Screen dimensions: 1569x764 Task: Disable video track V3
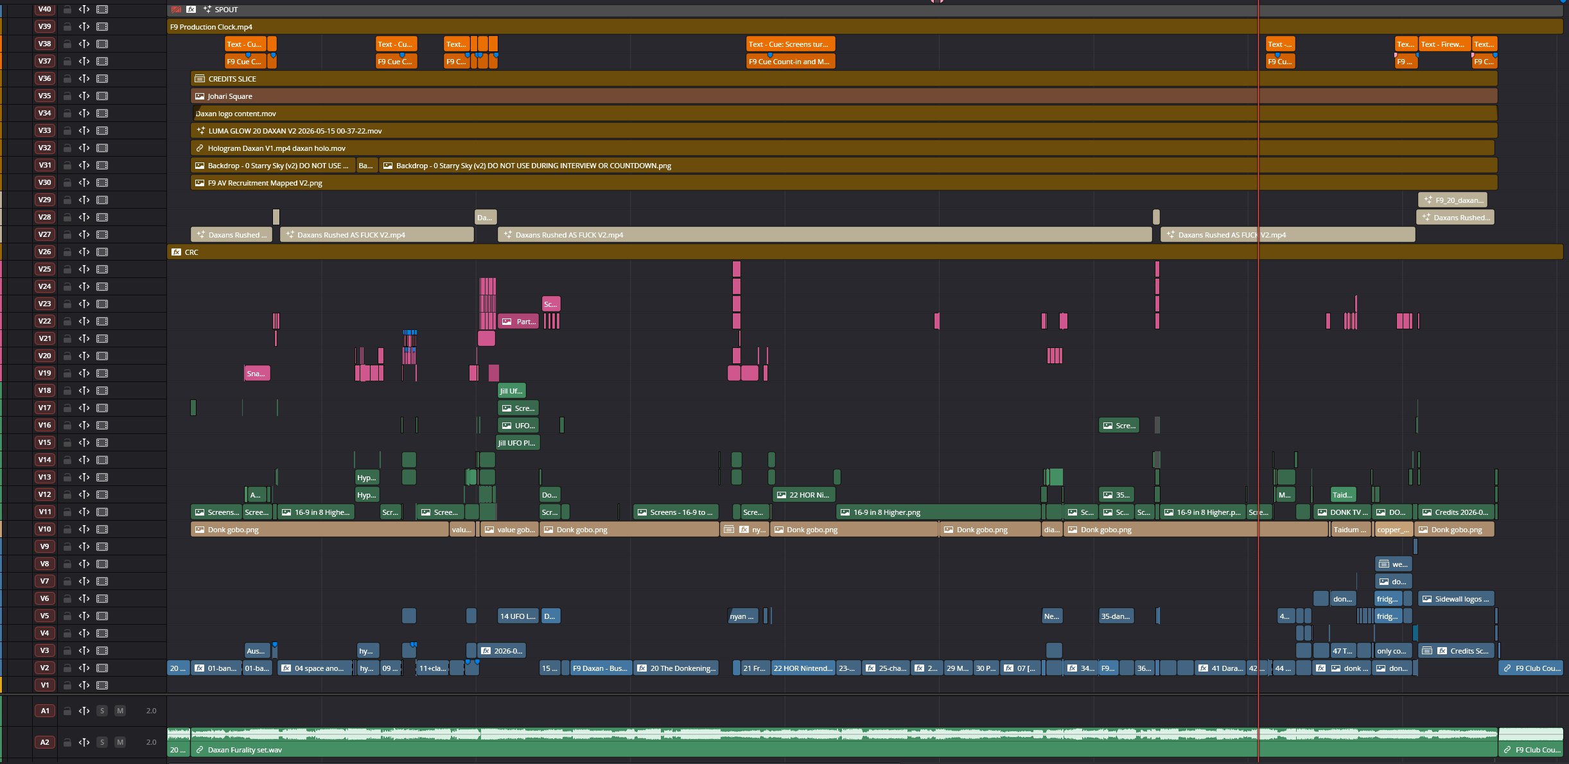coord(102,650)
